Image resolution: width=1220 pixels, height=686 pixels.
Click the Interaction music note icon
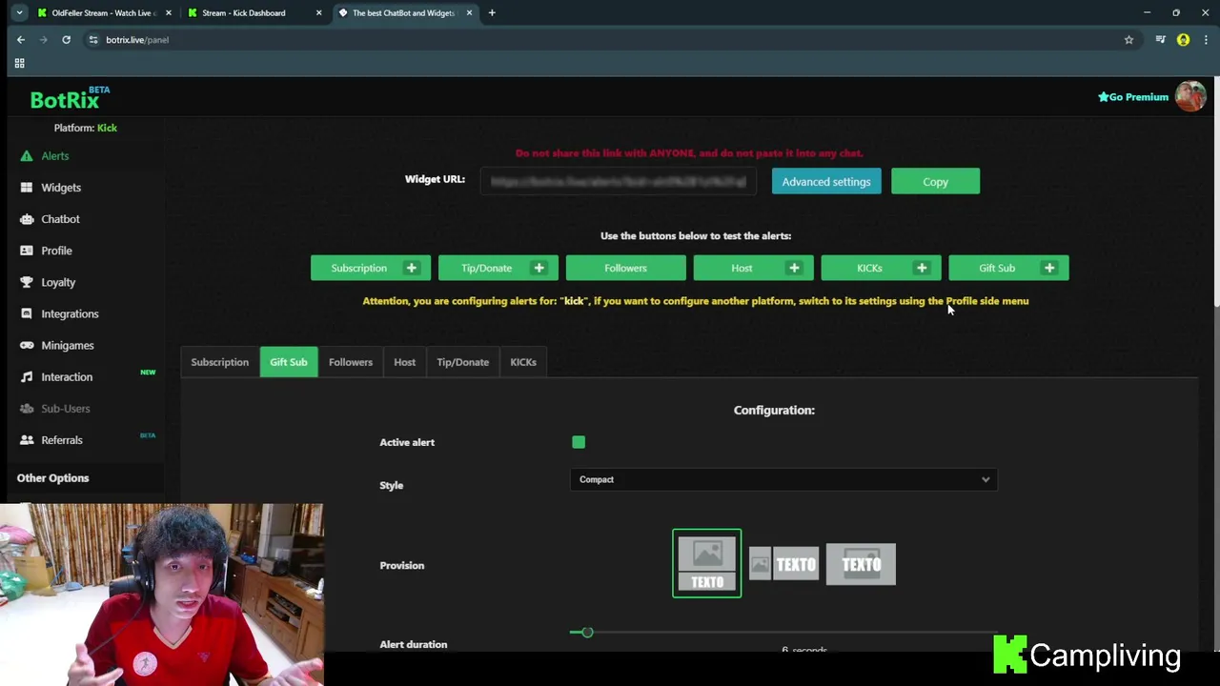[x=26, y=377]
